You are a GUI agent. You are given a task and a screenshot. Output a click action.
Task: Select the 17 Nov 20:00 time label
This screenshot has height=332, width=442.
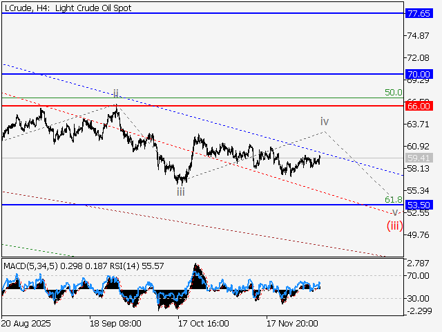[x=293, y=323]
